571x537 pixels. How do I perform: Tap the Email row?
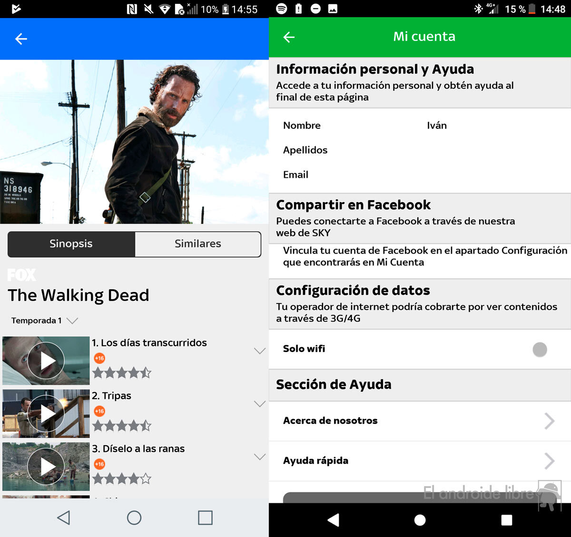point(420,175)
